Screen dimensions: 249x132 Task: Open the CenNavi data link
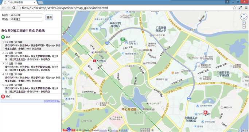coord(114,131)
